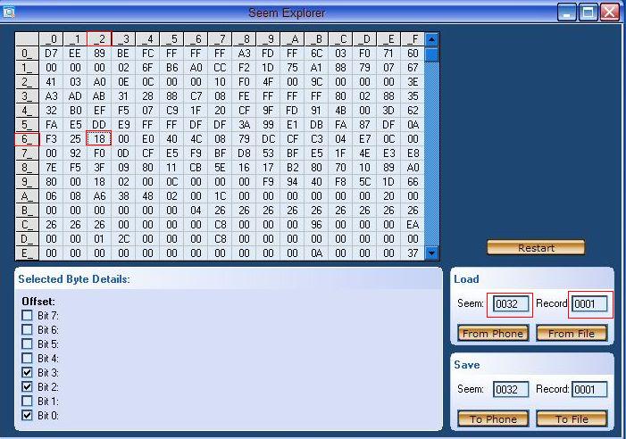
Task: Select cell 37 in row E_
Action: point(413,253)
